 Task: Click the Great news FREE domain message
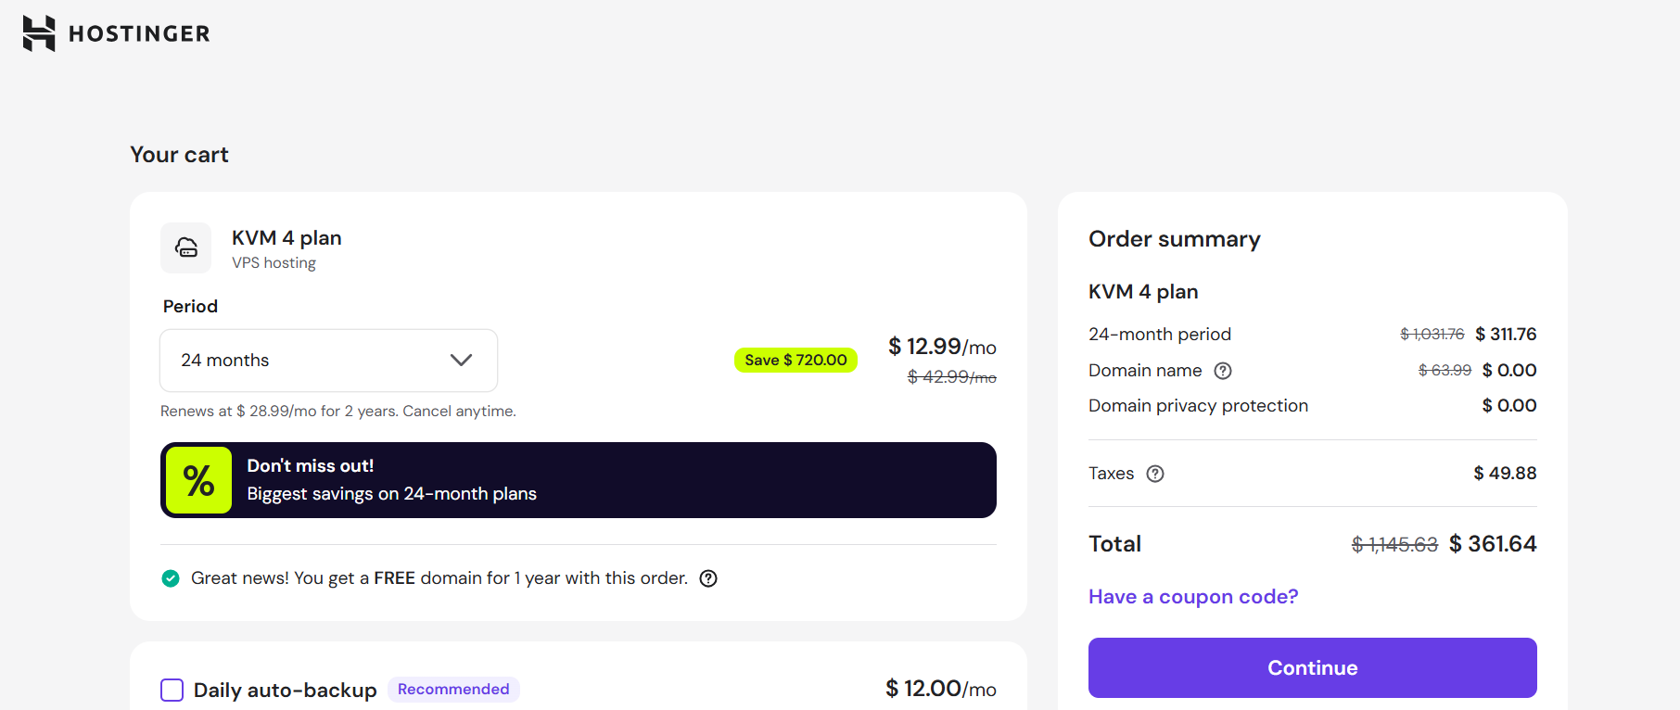(439, 578)
